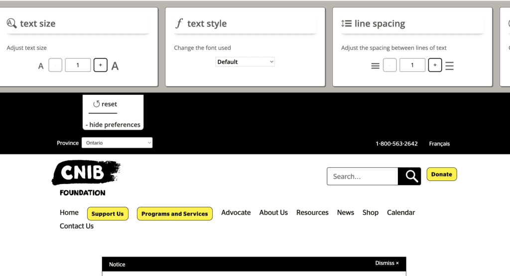Viewport: 510px width, 276px height.
Task: Click the reset preferences button
Action: 105,104
